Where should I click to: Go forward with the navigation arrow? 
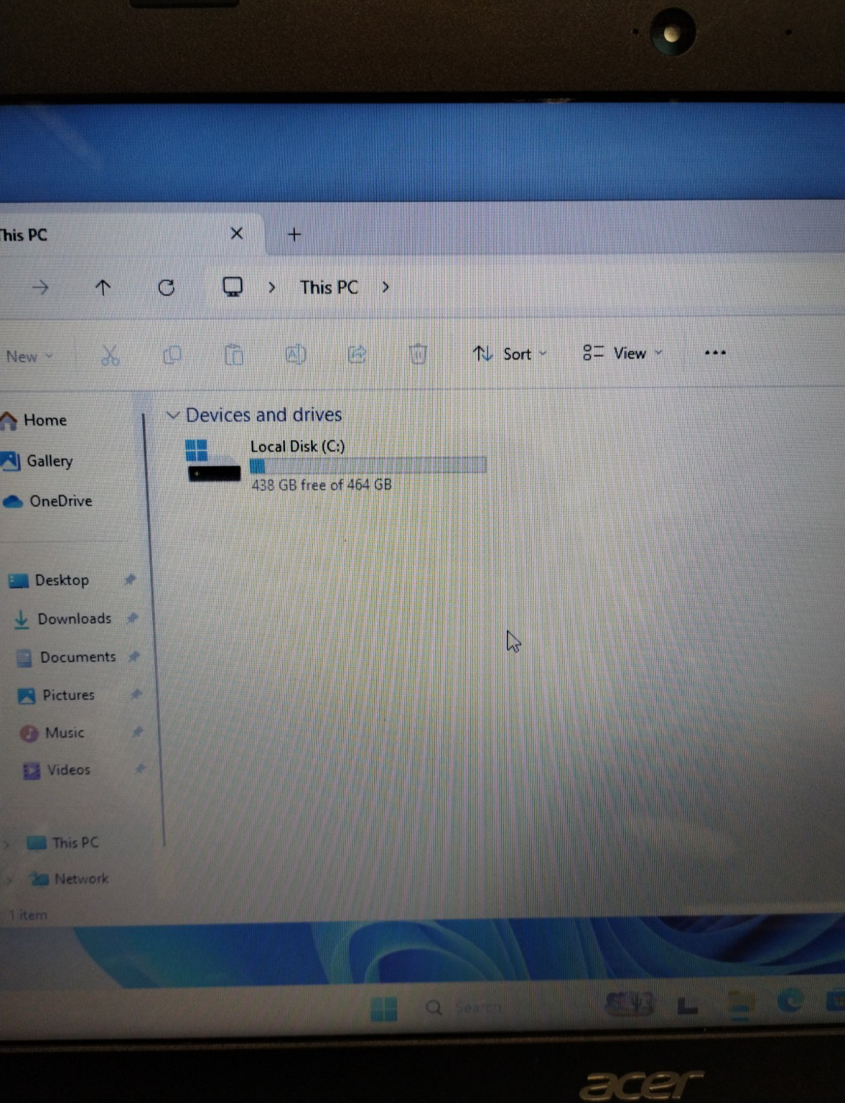[x=41, y=287]
